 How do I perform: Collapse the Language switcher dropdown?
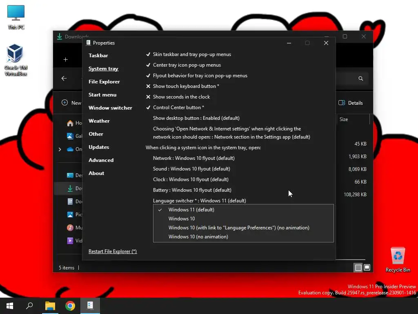point(199,200)
